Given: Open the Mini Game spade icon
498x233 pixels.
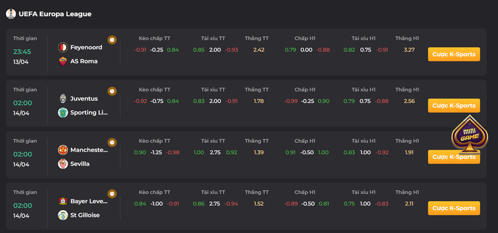Looking at the screenshot, I should click(469, 135).
